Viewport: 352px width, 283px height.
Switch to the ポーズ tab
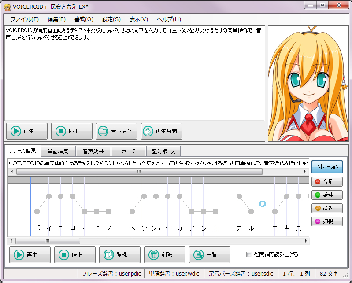click(128, 151)
